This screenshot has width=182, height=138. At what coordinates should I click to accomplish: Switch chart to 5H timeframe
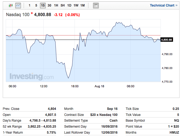[63, 5]
